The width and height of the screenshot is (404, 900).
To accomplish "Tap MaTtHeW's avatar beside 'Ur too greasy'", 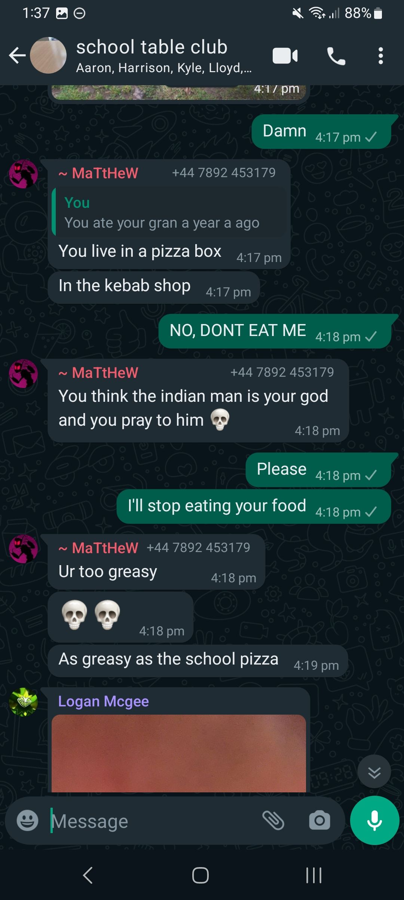I will tap(23, 549).
